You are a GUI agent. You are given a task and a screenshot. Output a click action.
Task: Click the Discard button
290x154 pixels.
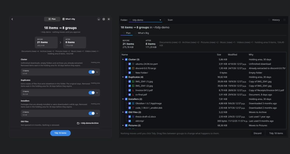pyautogui.click(x=257, y=133)
